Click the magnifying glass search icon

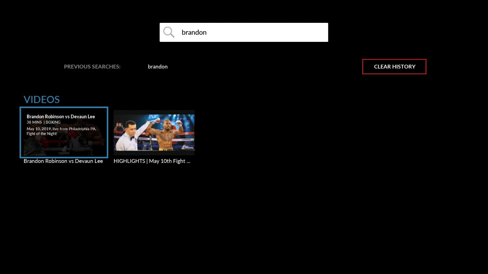169,32
